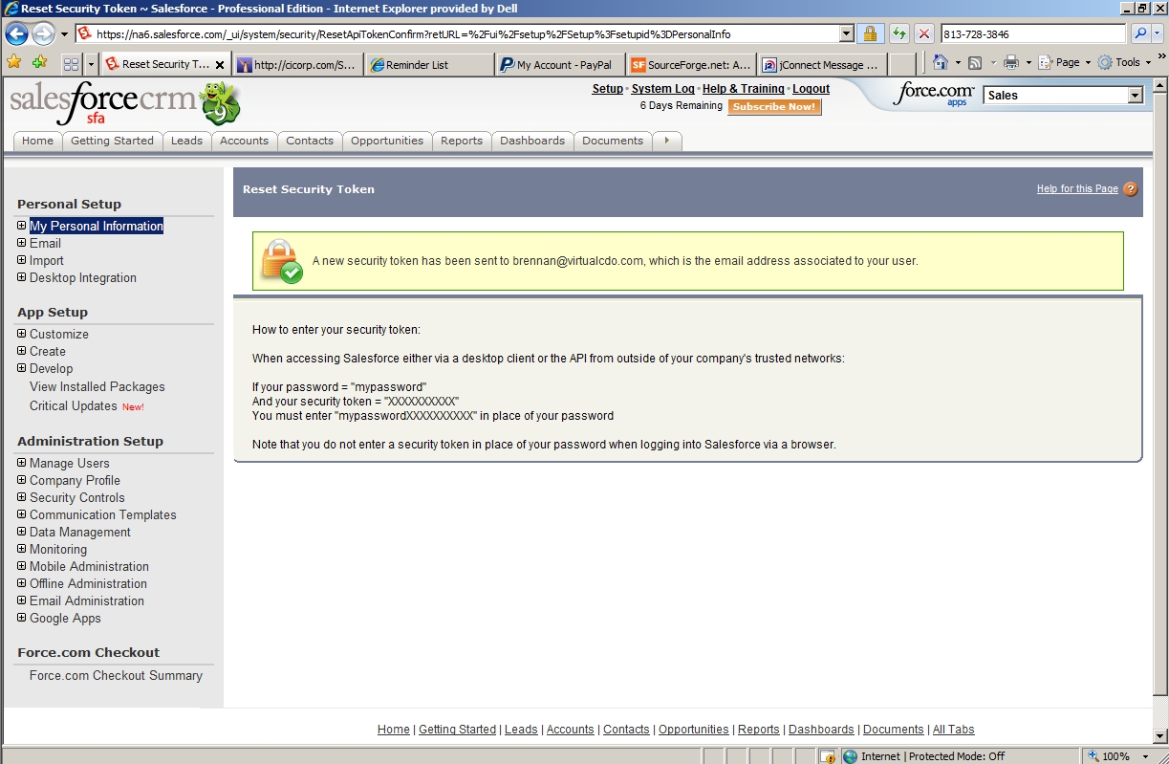Click the Company Profile sidebar item
Image resolution: width=1169 pixels, height=764 pixels.
coord(75,480)
